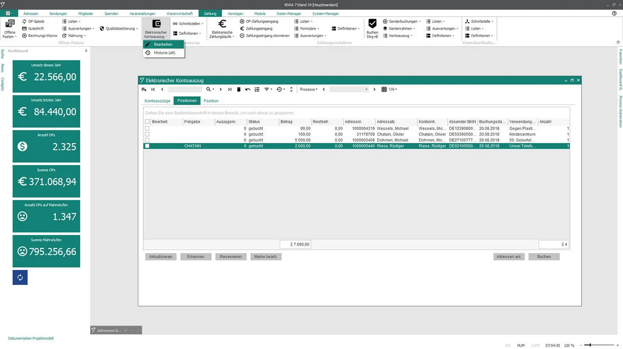Jump to last record icon

[x=229, y=89]
